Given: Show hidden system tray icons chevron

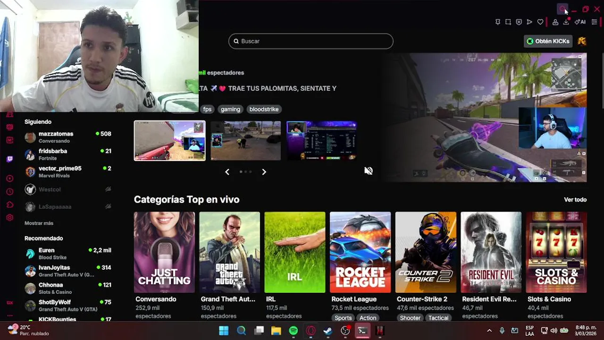Looking at the screenshot, I should [489, 331].
